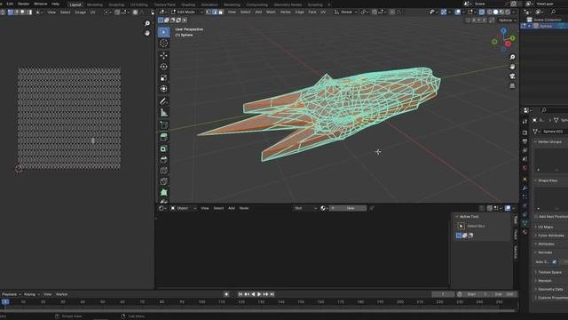Open the Render menu in top bar
This screenshot has height=320, width=568.
pos(24,4)
